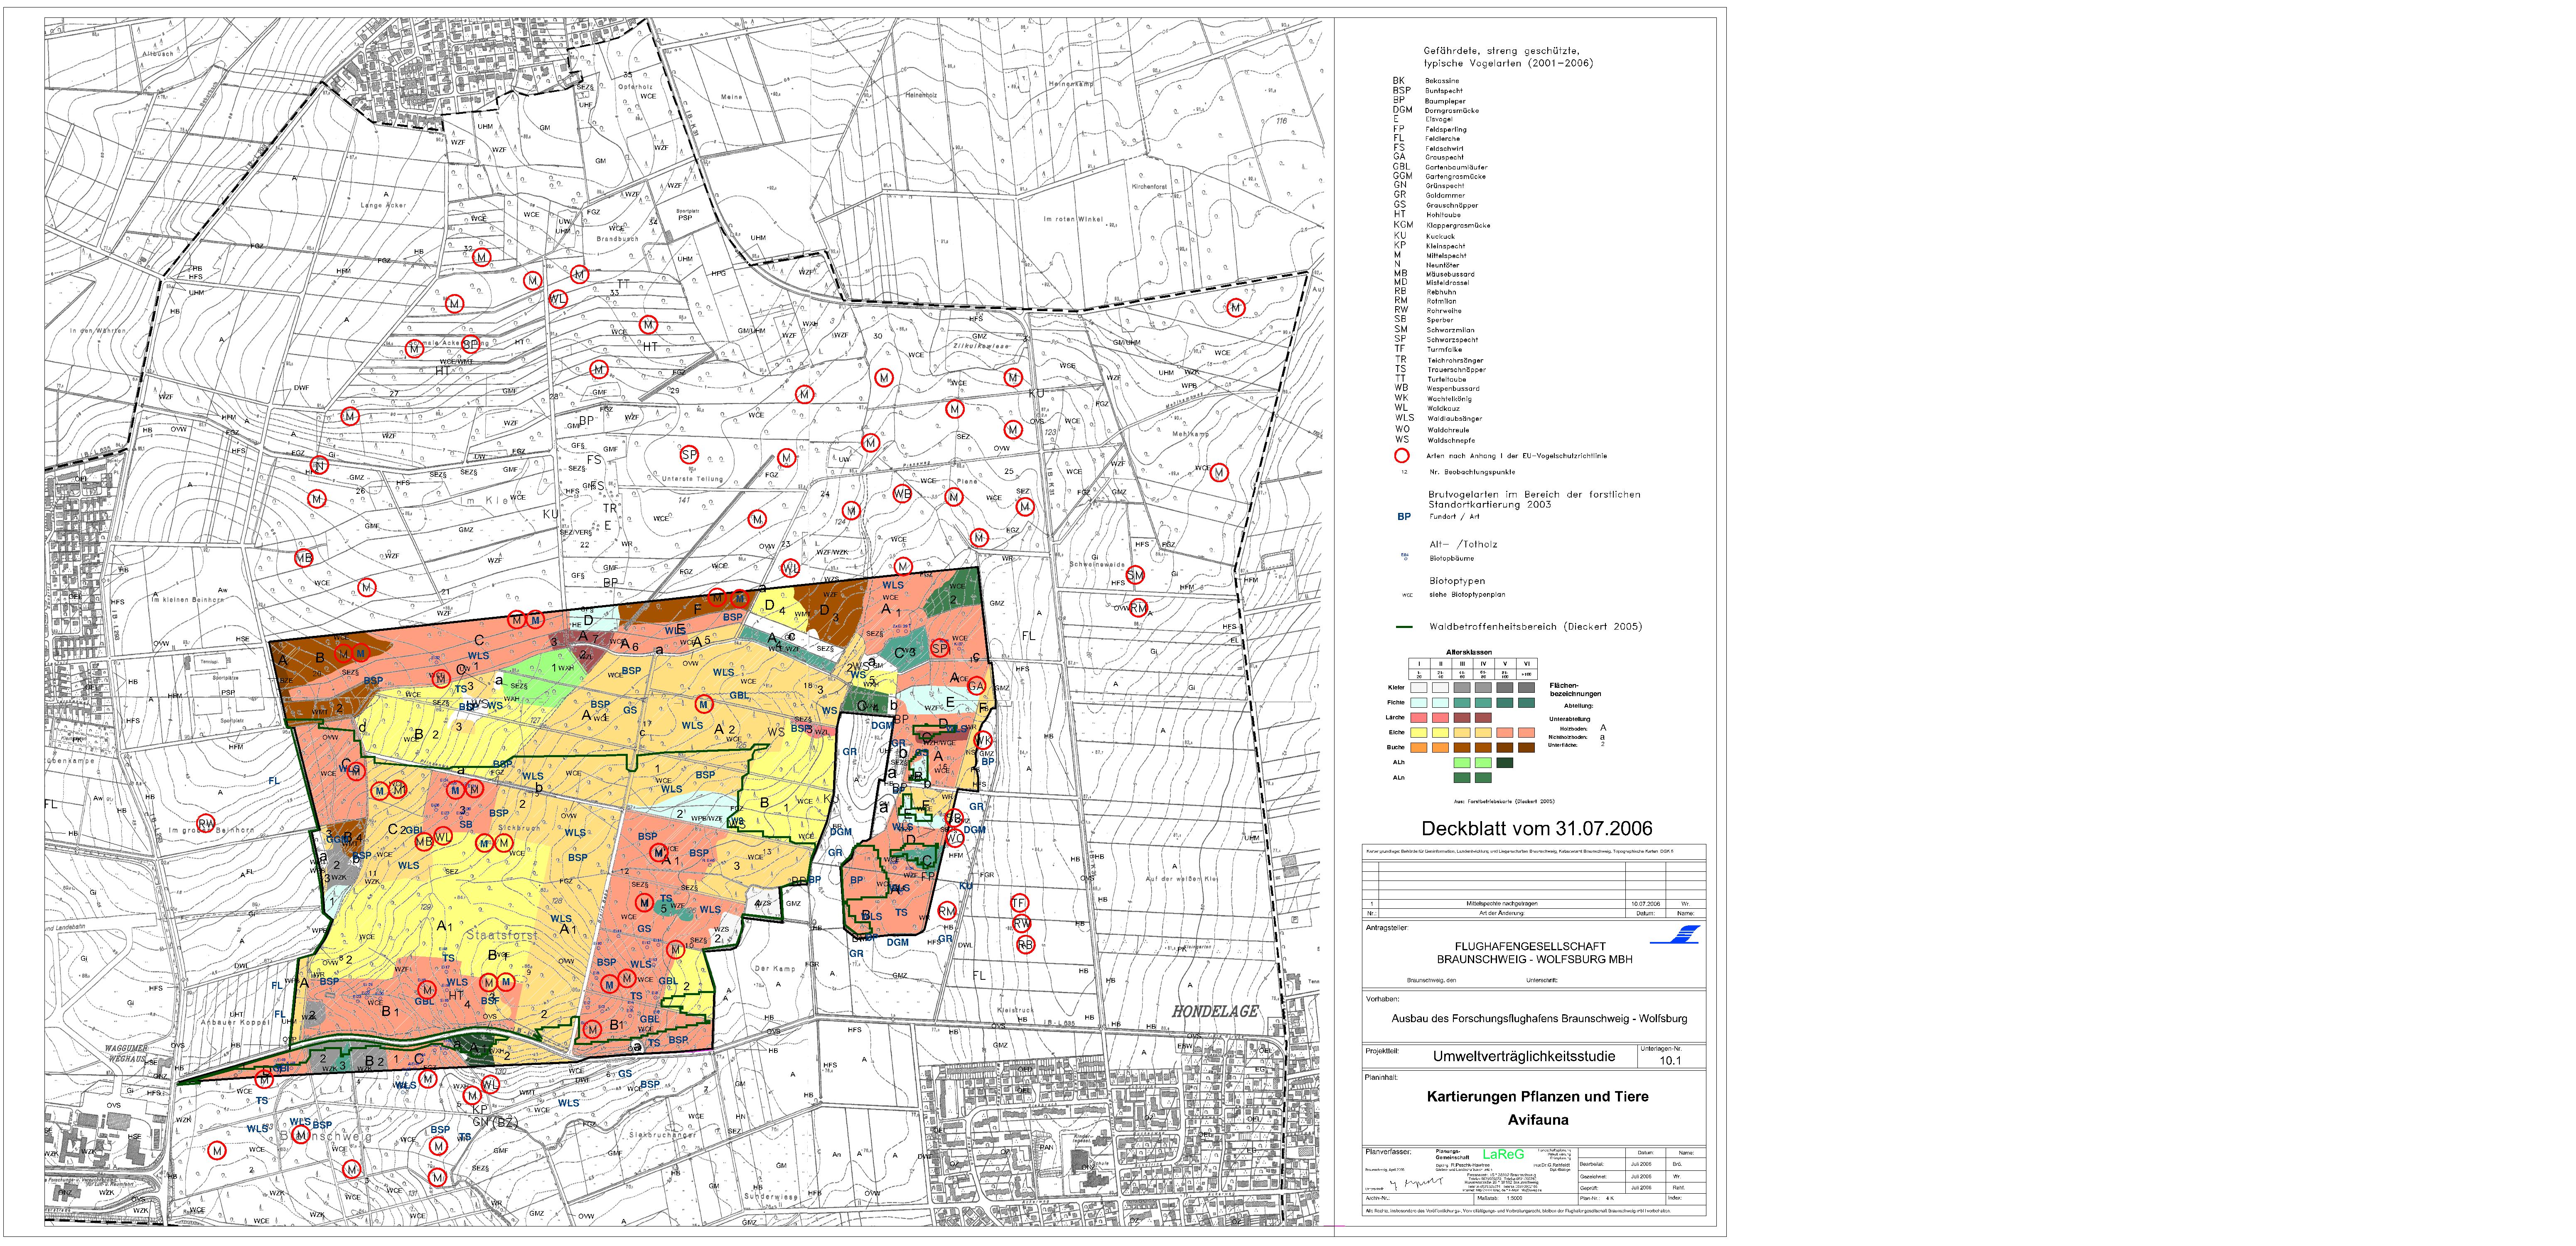This screenshot has height=1246, width=2576.
Task: Click the 'Schweineweide' map label
Action: pyautogui.click(x=1097, y=565)
